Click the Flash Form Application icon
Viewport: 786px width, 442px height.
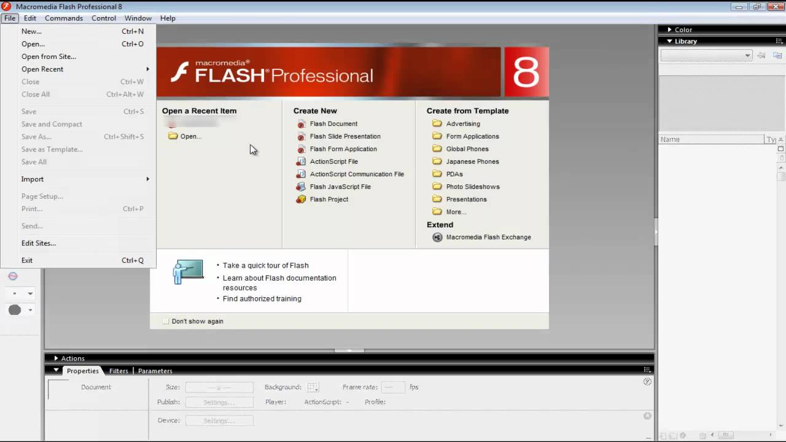point(301,149)
